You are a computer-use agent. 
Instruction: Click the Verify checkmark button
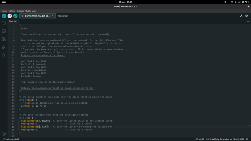click(4, 16)
